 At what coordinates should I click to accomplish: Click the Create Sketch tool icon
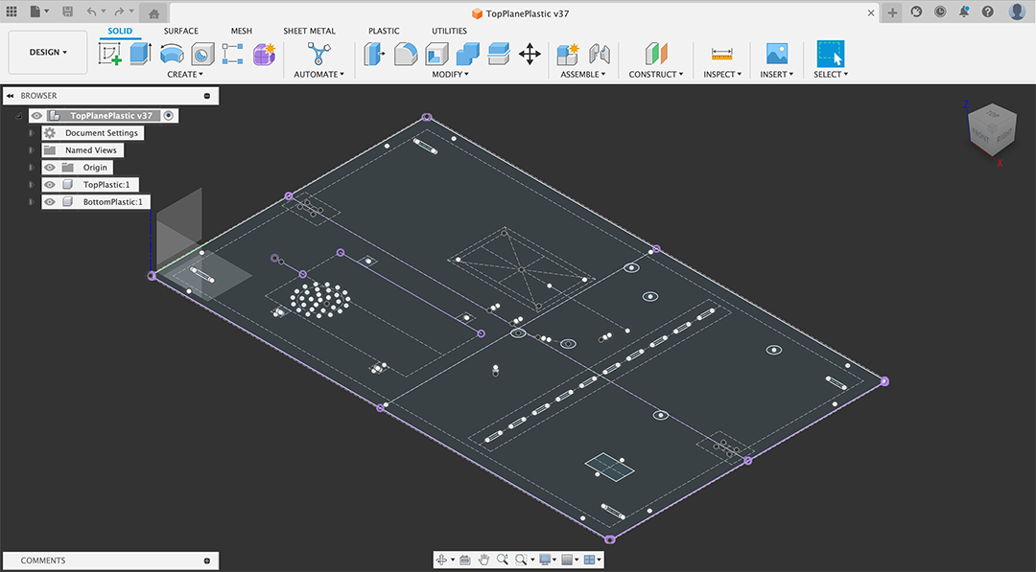pos(110,54)
